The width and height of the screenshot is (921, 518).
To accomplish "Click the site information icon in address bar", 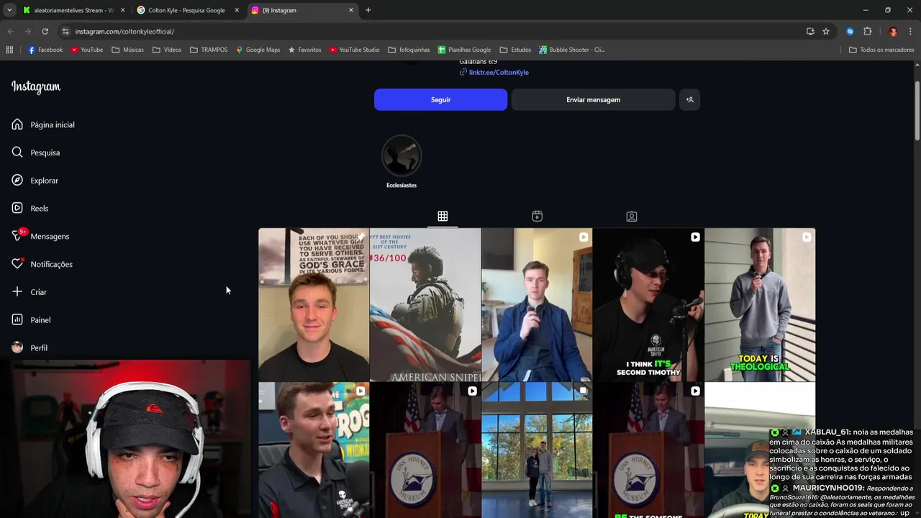I will point(65,32).
